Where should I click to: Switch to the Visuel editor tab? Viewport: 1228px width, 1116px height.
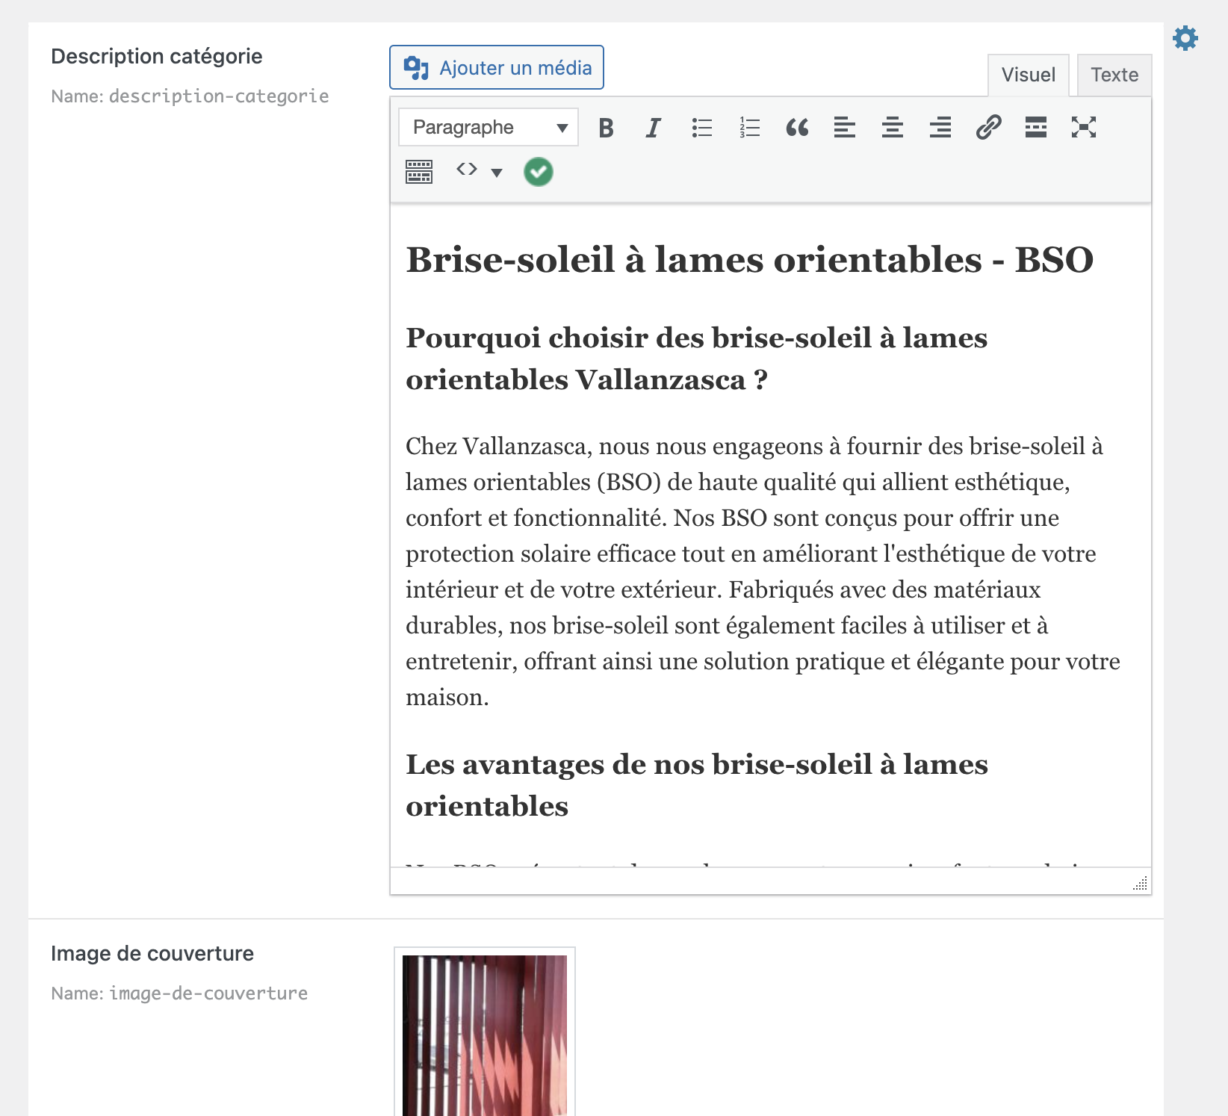coord(1028,75)
